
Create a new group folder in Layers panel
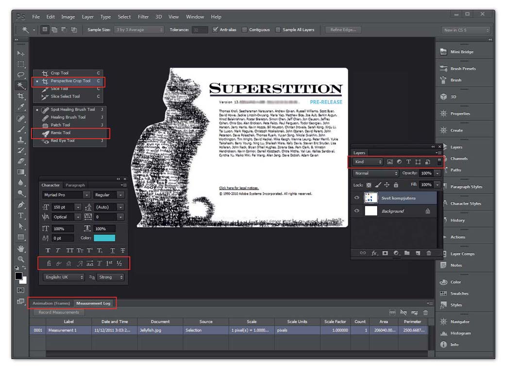pos(407,253)
